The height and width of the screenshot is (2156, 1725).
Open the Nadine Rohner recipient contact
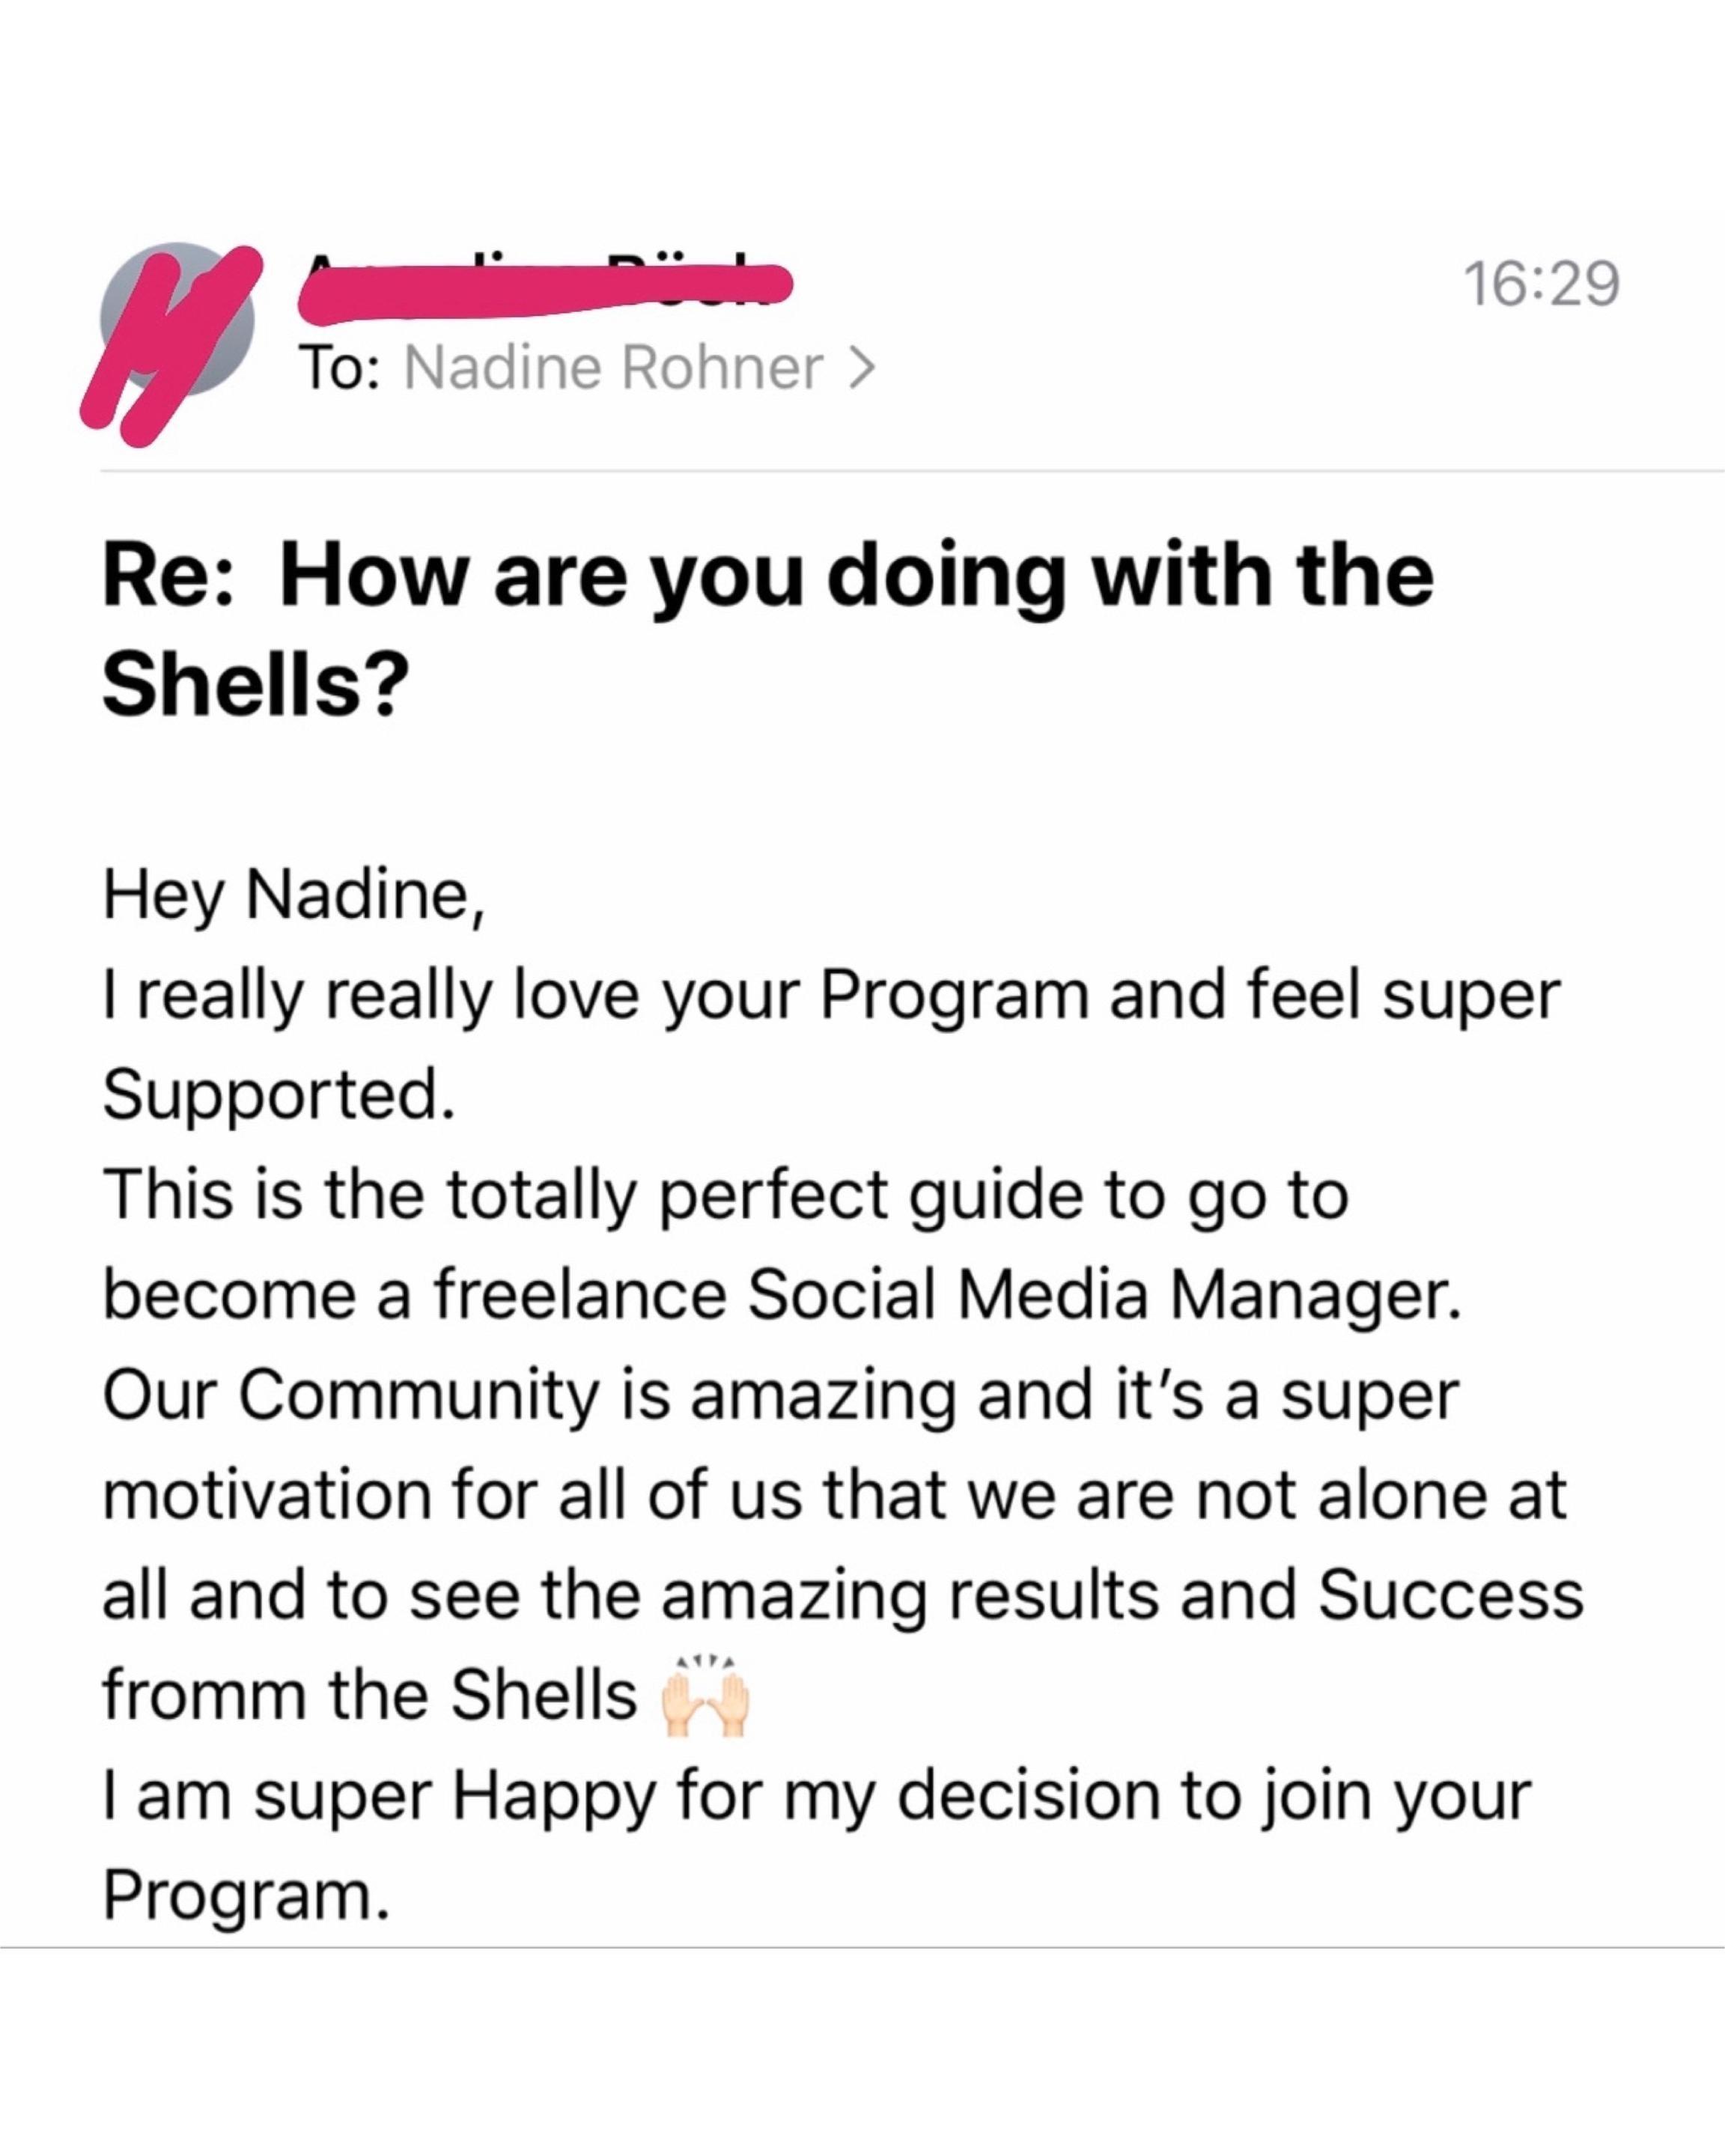pos(612,368)
